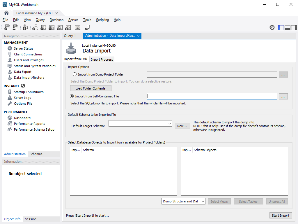This screenshot has width=298, height=224.
Task: Click the Startup / Shutdown icon
Action: click(x=10, y=92)
